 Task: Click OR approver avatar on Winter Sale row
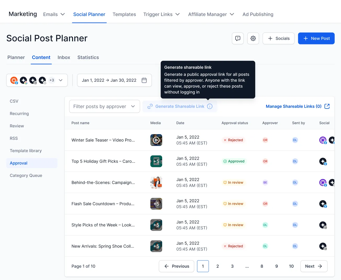[x=265, y=140]
